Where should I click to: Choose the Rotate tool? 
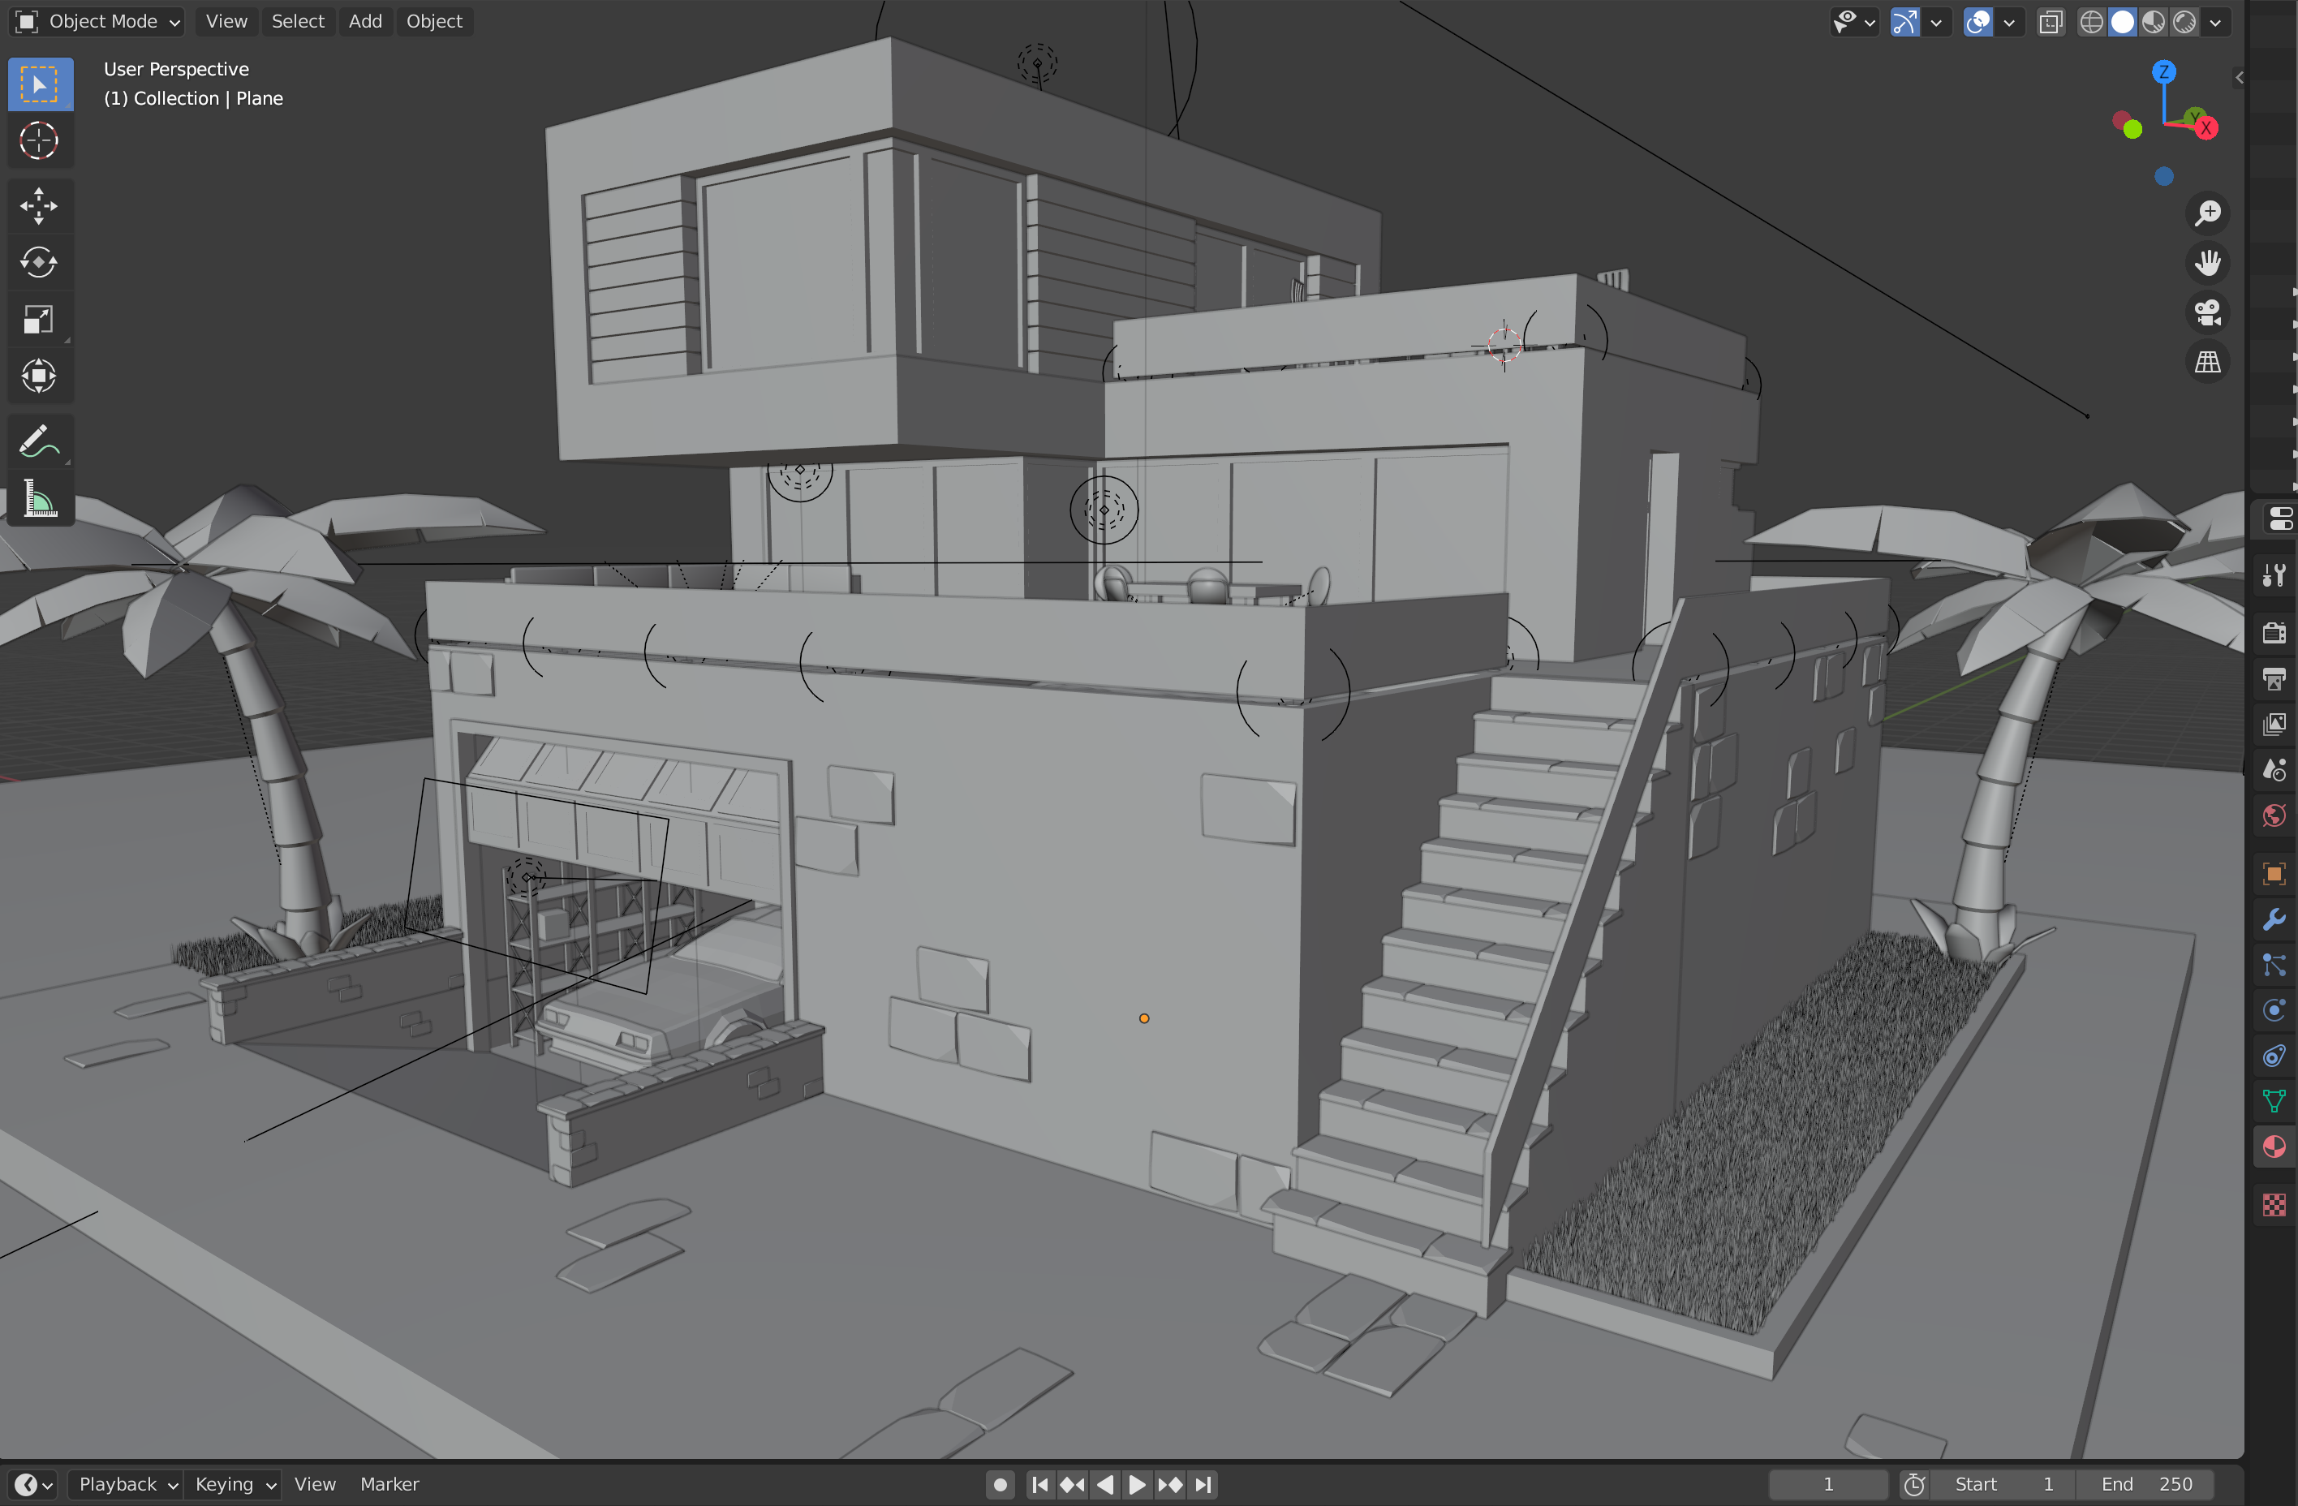click(40, 263)
